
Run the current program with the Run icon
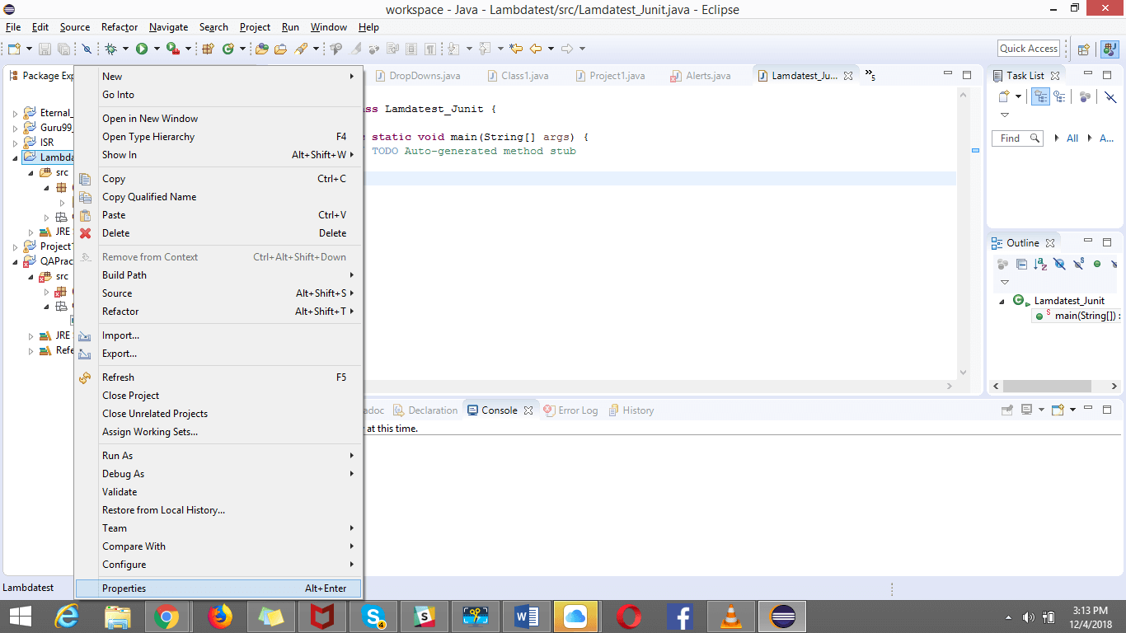142,49
